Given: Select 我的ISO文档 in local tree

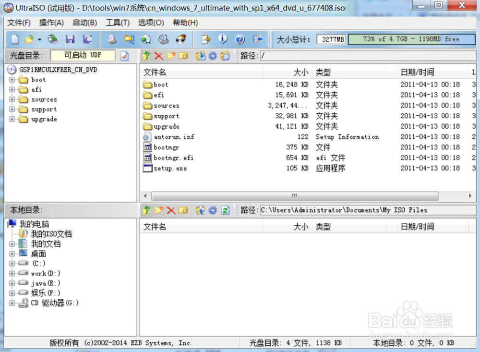Looking at the screenshot, I should (x=51, y=234).
